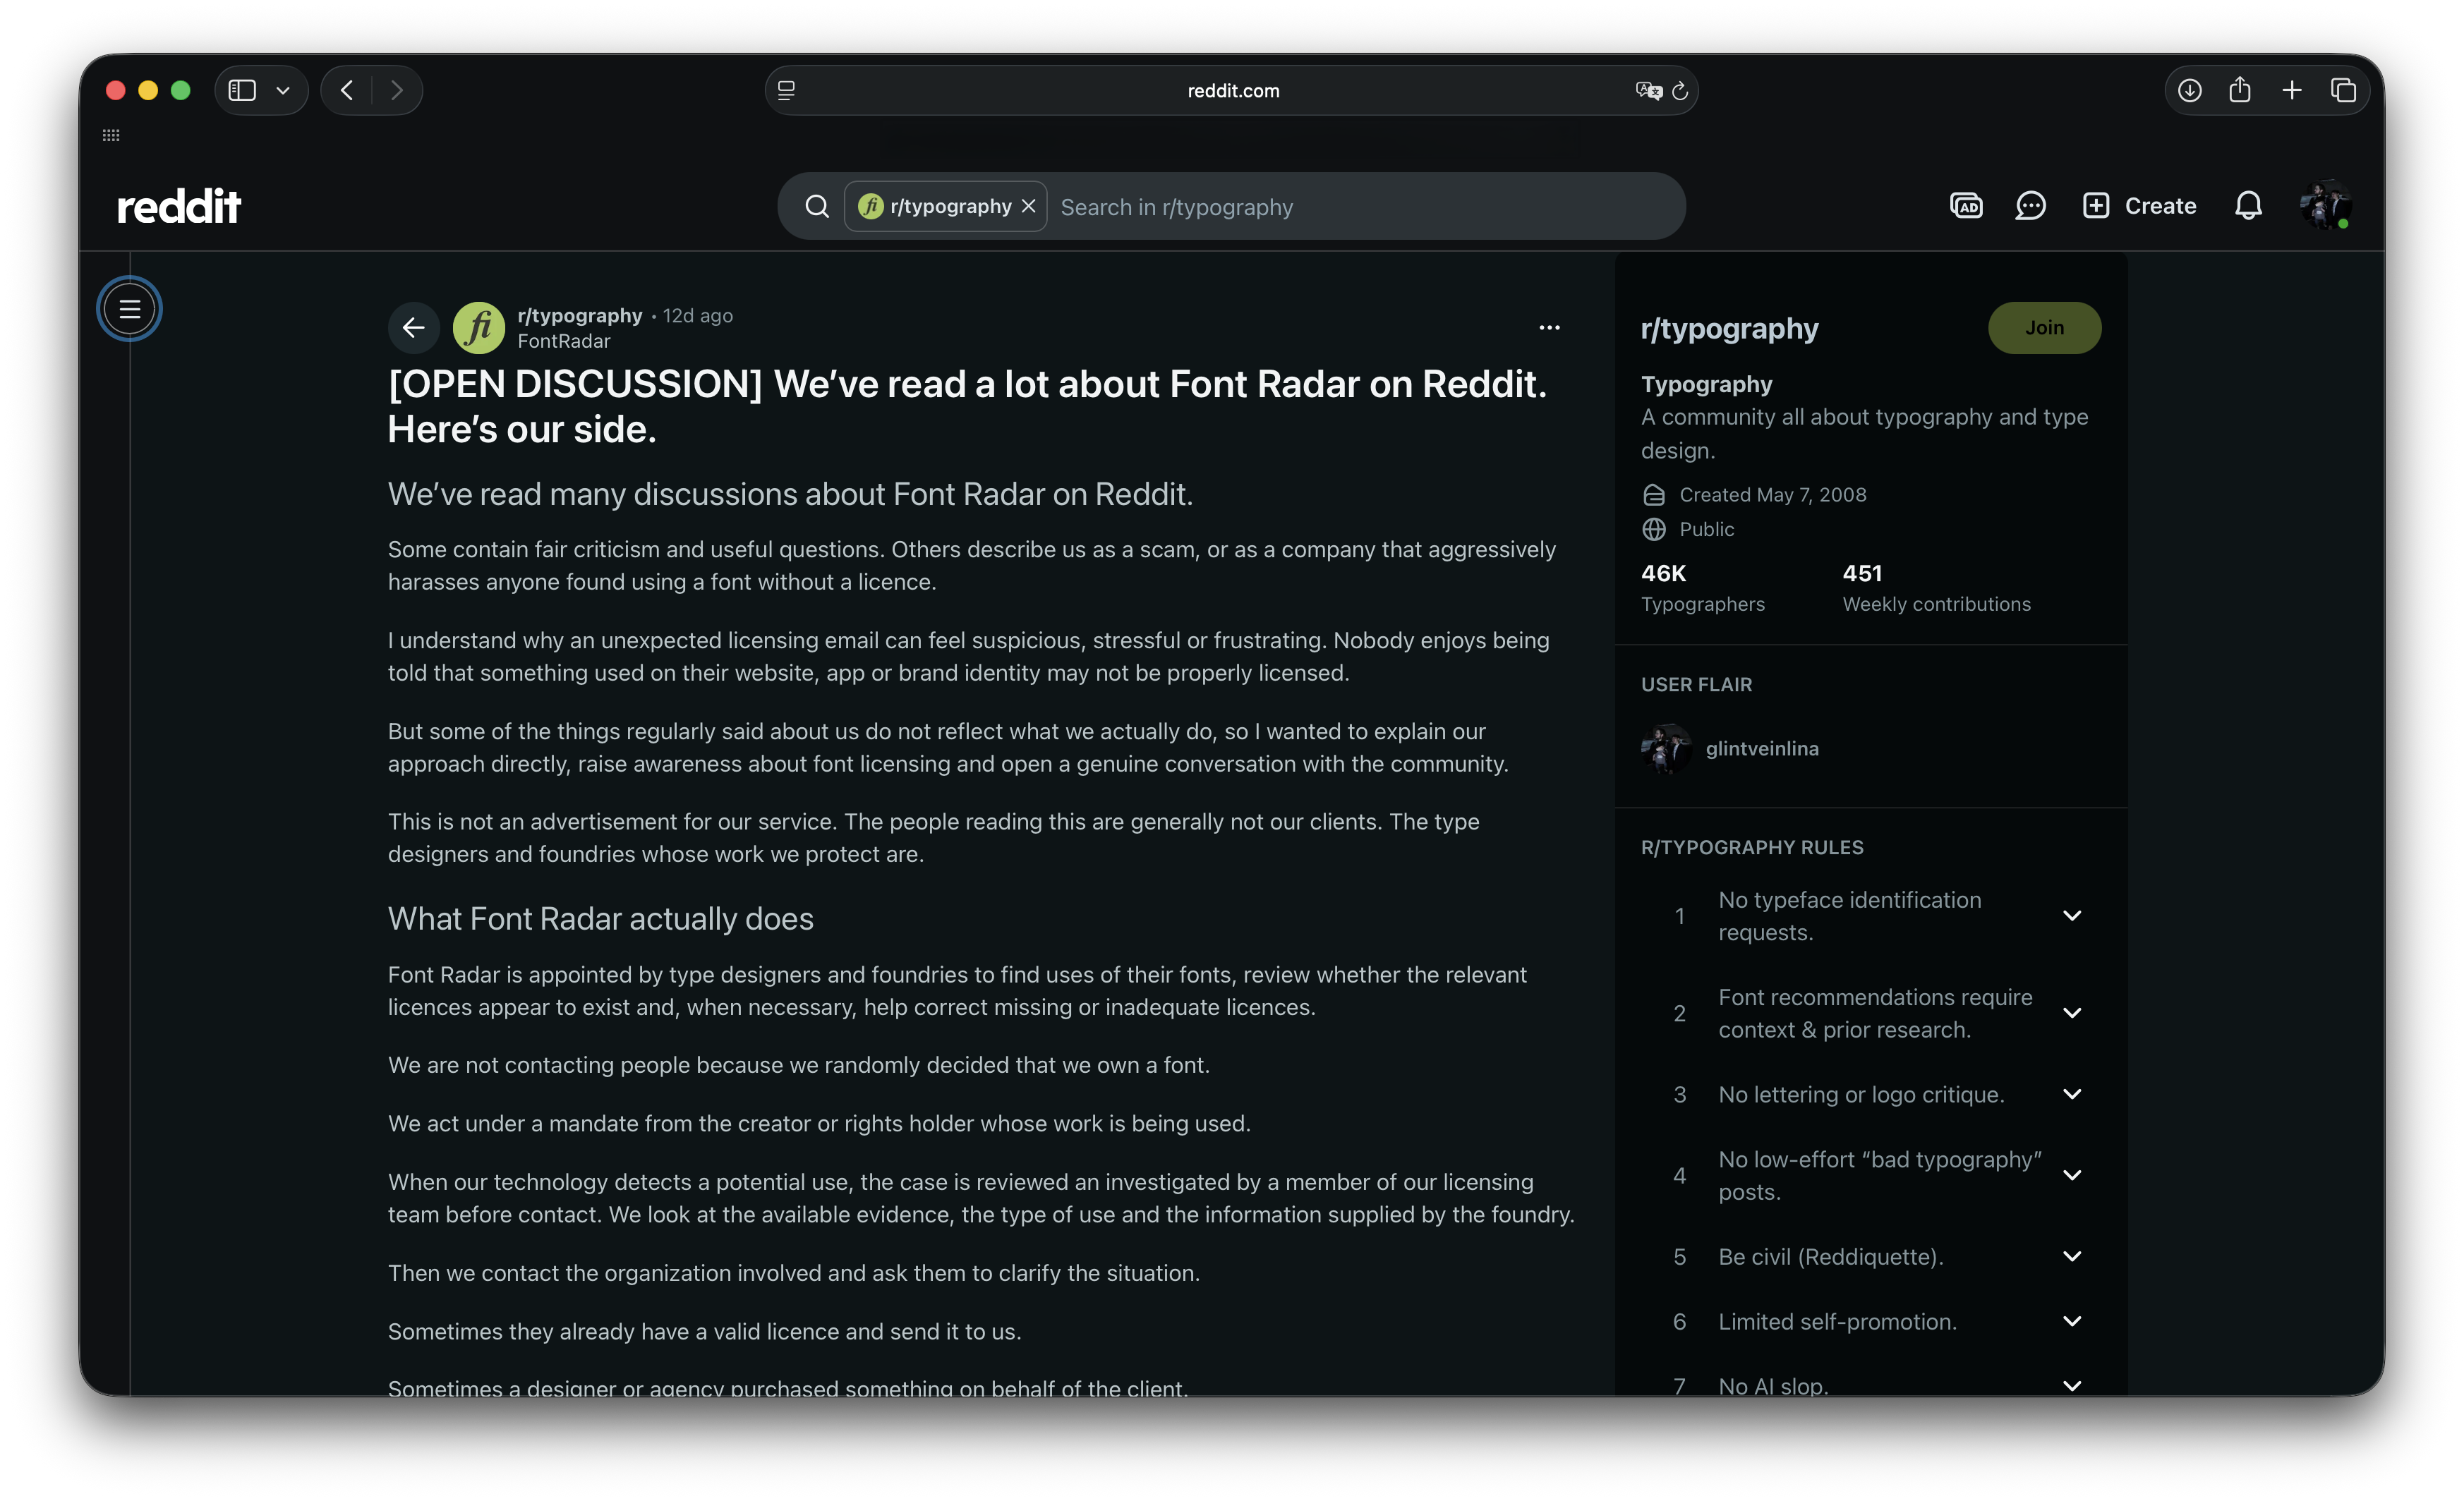Image resolution: width=2464 pixels, height=1501 pixels.
Task: Click the R/TYPOGRAPHY RULES section heading
Action: tap(1752, 847)
